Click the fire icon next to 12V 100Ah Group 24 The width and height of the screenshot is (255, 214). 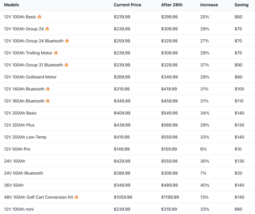(47, 29)
